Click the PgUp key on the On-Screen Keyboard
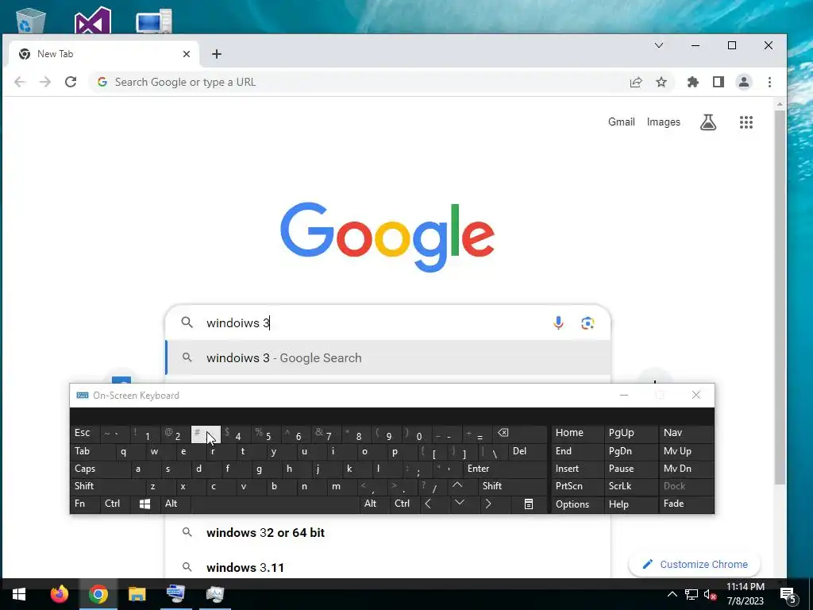Image resolution: width=813 pixels, height=610 pixels. coord(630,433)
